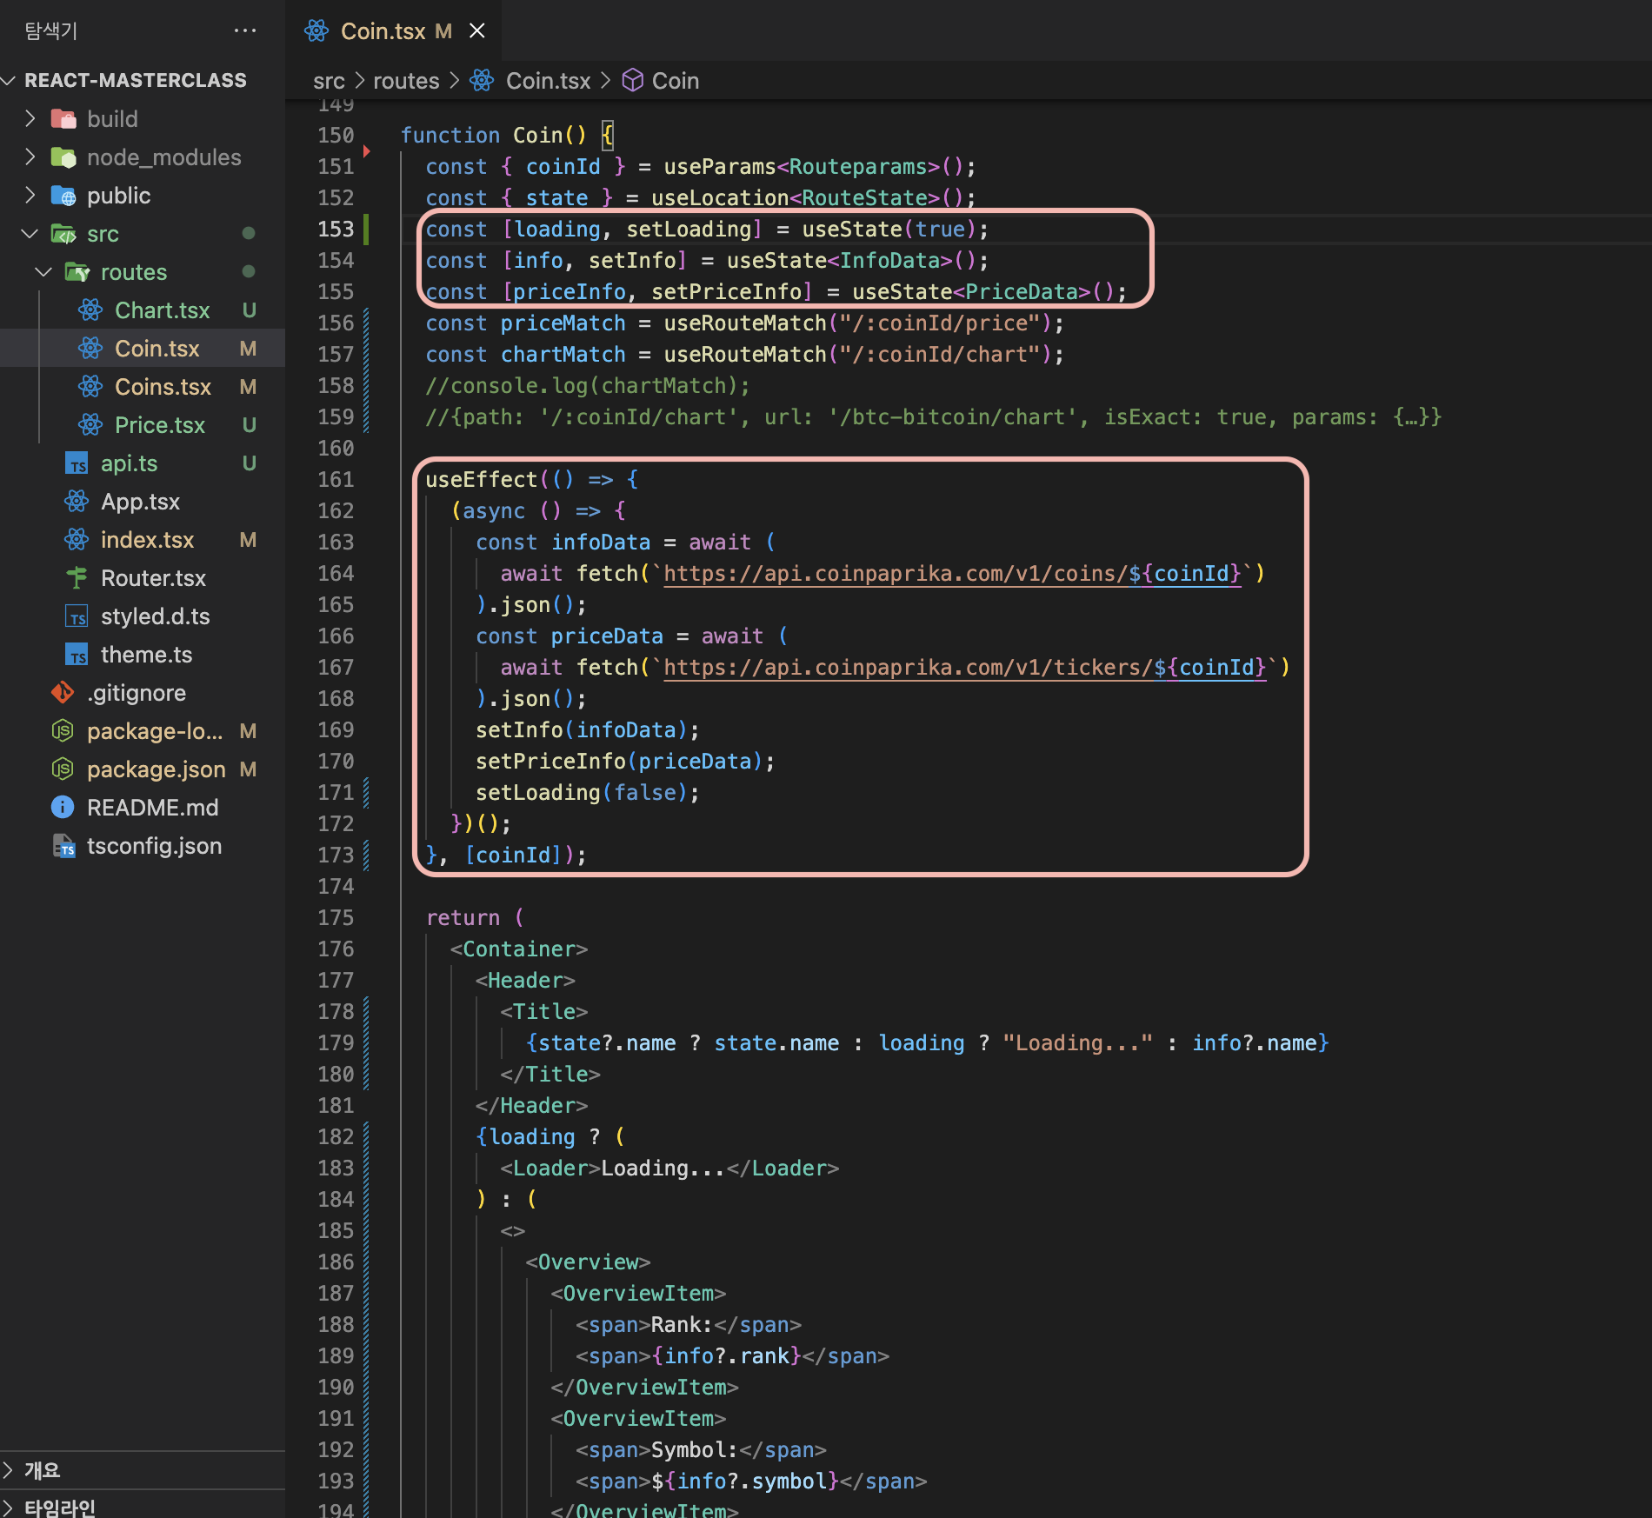Collapse the REACT-MASTERCLASS project root
This screenshot has width=1652, height=1518.
pyautogui.click(x=10, y=81)
